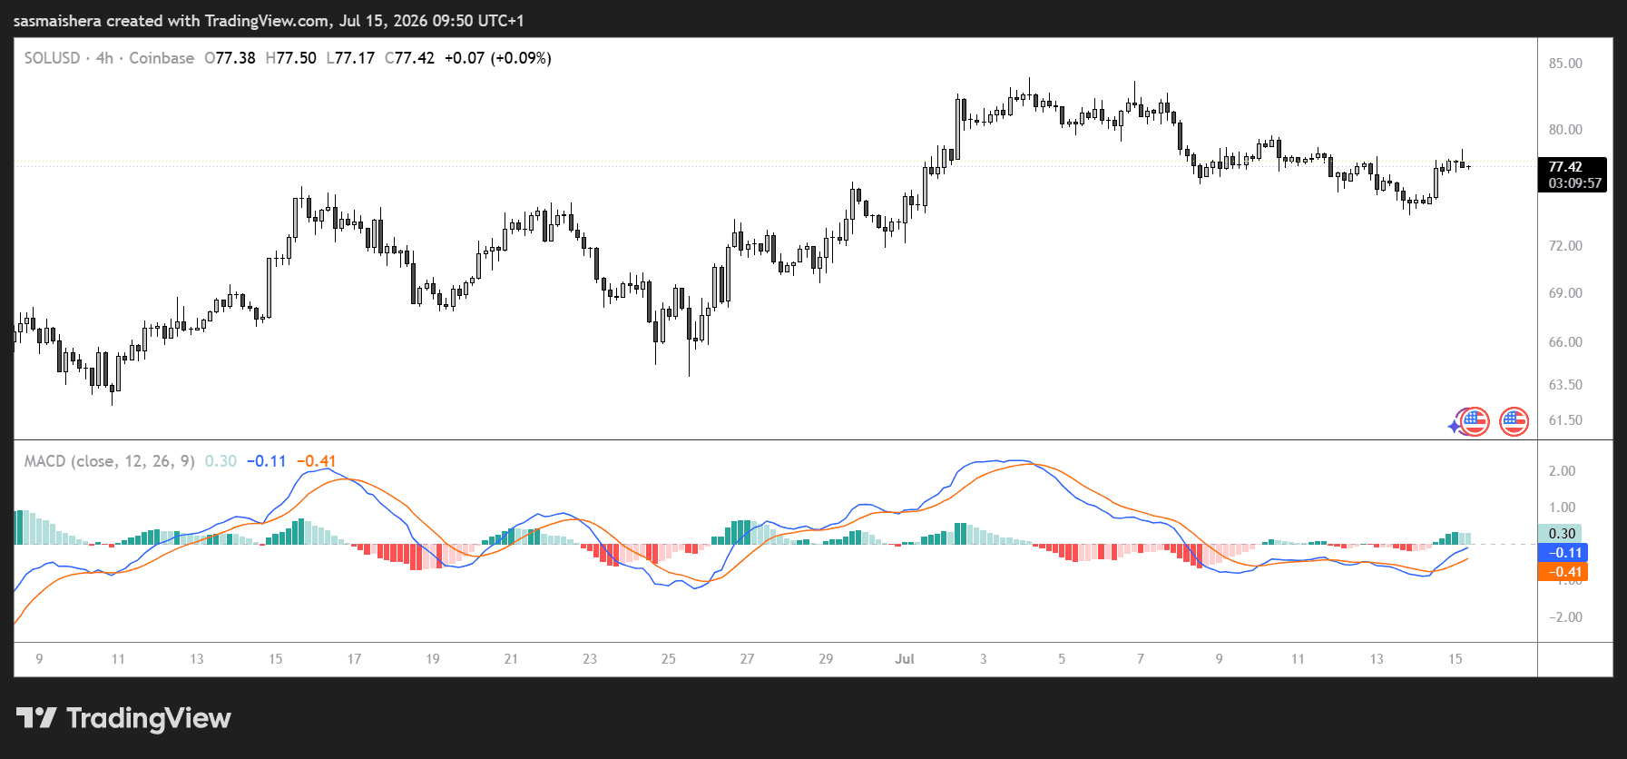Screen dimensions: 1627x759
Task: Click the 19 date label on time axis
Action: click(x=433, y=659)
